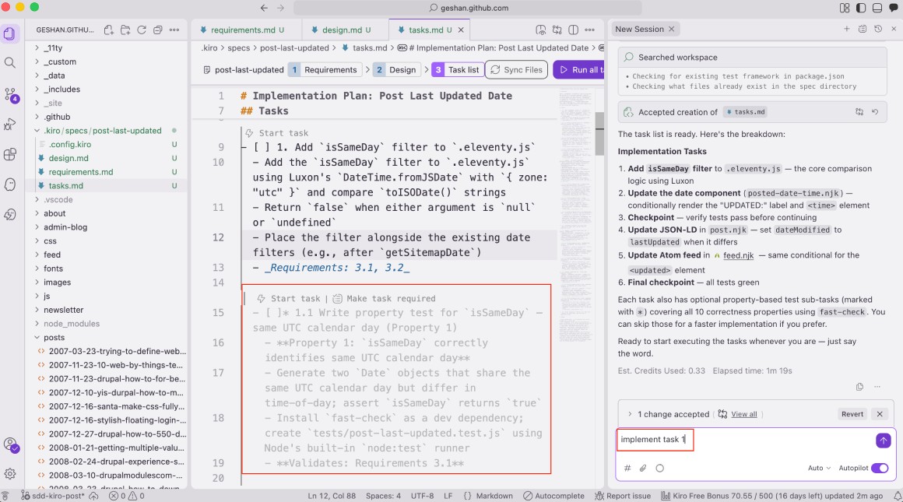
Task: Go forward using the navigation arrow
Action: click(280, 8)
